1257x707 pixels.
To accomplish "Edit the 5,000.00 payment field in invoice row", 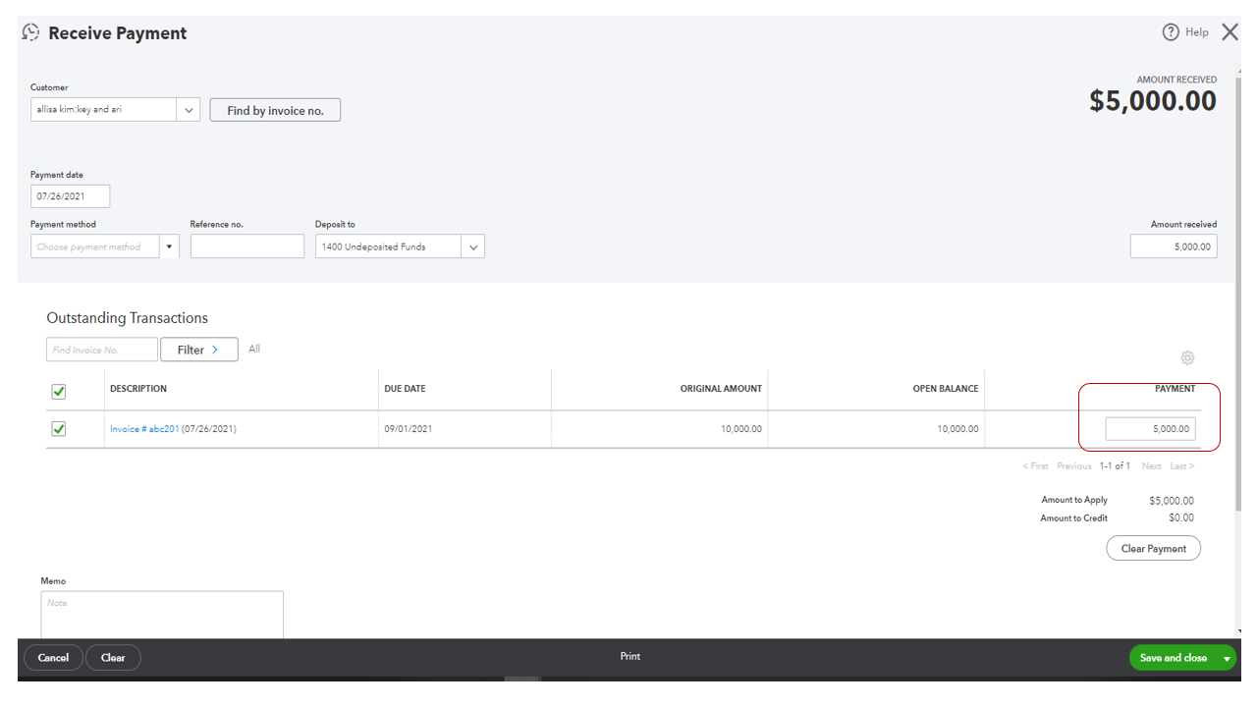I will click(1150, 429).
